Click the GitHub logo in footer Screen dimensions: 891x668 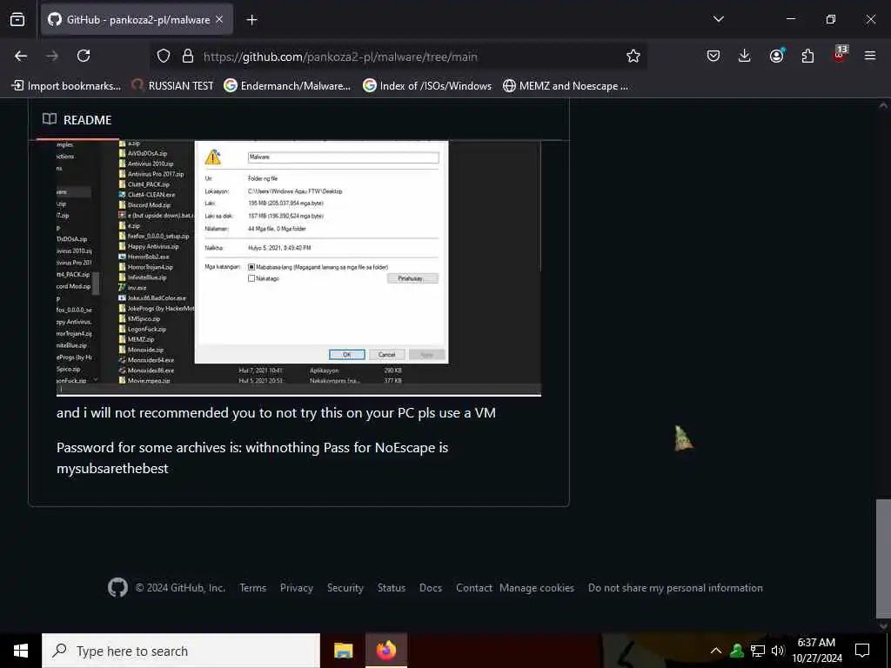[117, 587]
